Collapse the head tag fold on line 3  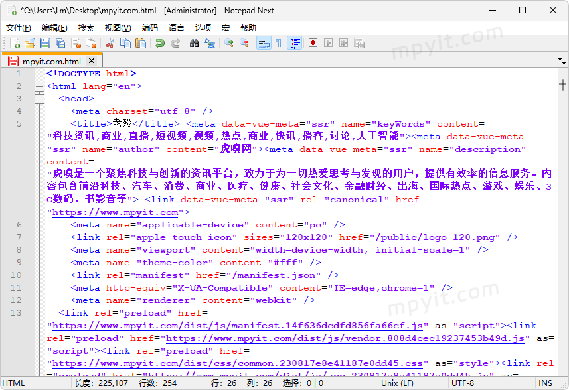pos(39,99)
